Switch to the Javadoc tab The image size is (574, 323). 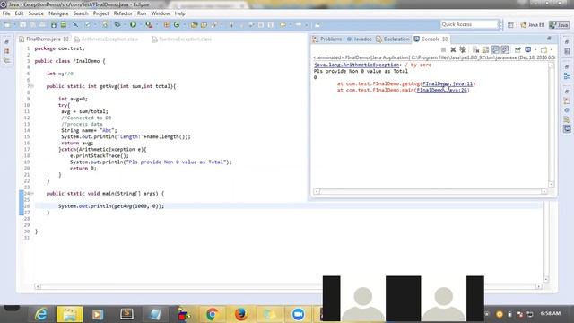[x=359, y=39]
